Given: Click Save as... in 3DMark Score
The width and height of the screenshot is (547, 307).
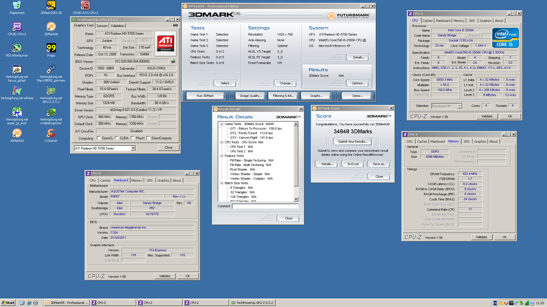Looking at the screenshot, I should click(379, 164).
